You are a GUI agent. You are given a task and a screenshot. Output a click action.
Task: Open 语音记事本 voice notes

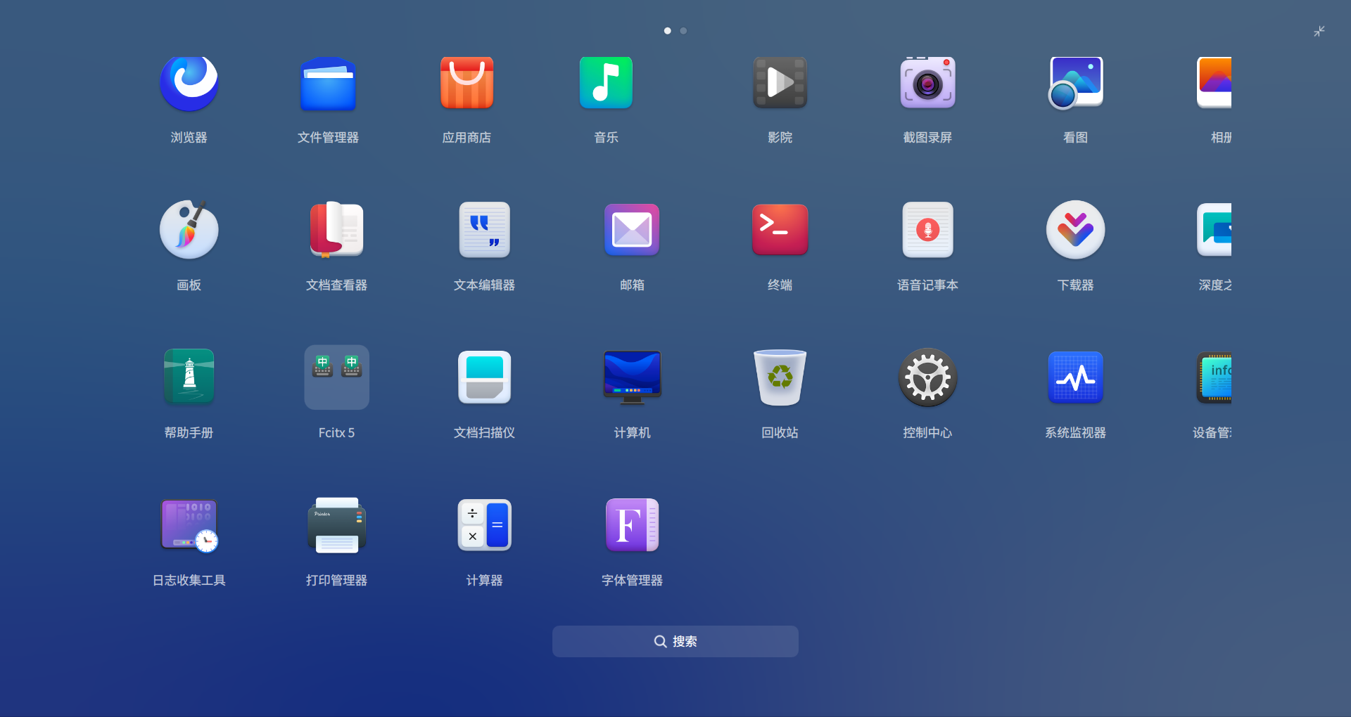(x=927, y=230)
